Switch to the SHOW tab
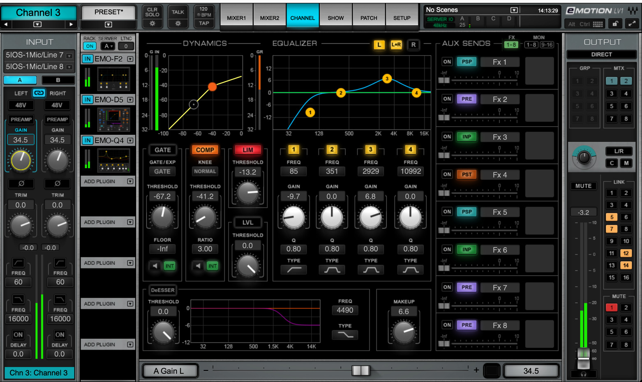The width and height of the screenshot is (642, 382). tap(336, 18)
